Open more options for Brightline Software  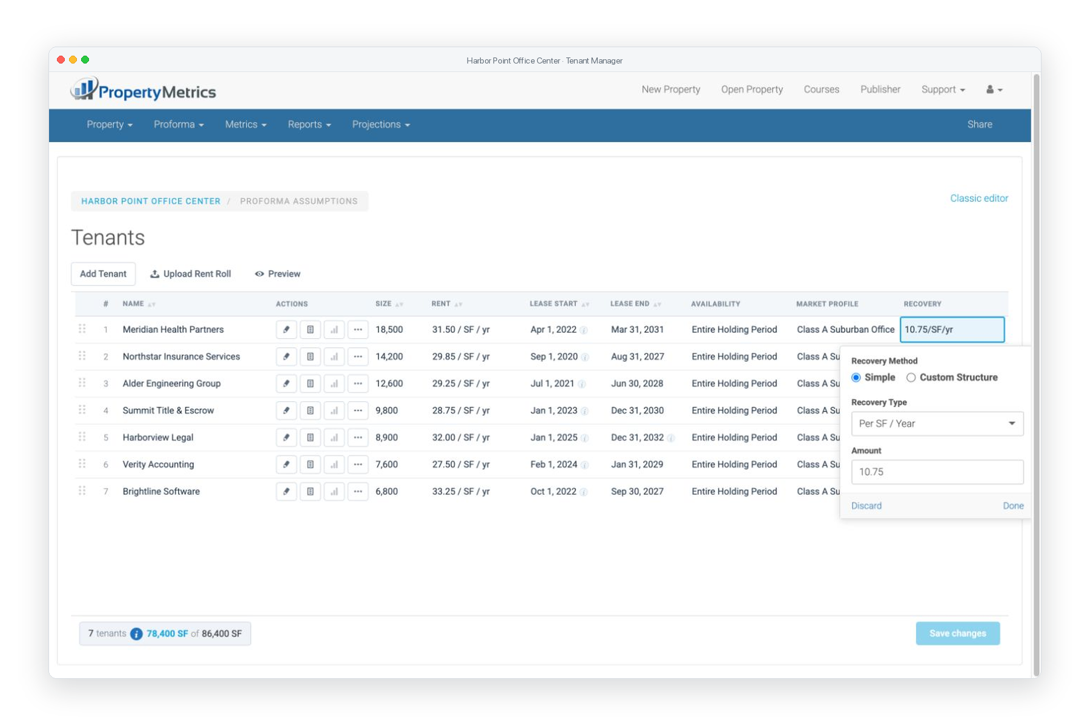point(358,491)
